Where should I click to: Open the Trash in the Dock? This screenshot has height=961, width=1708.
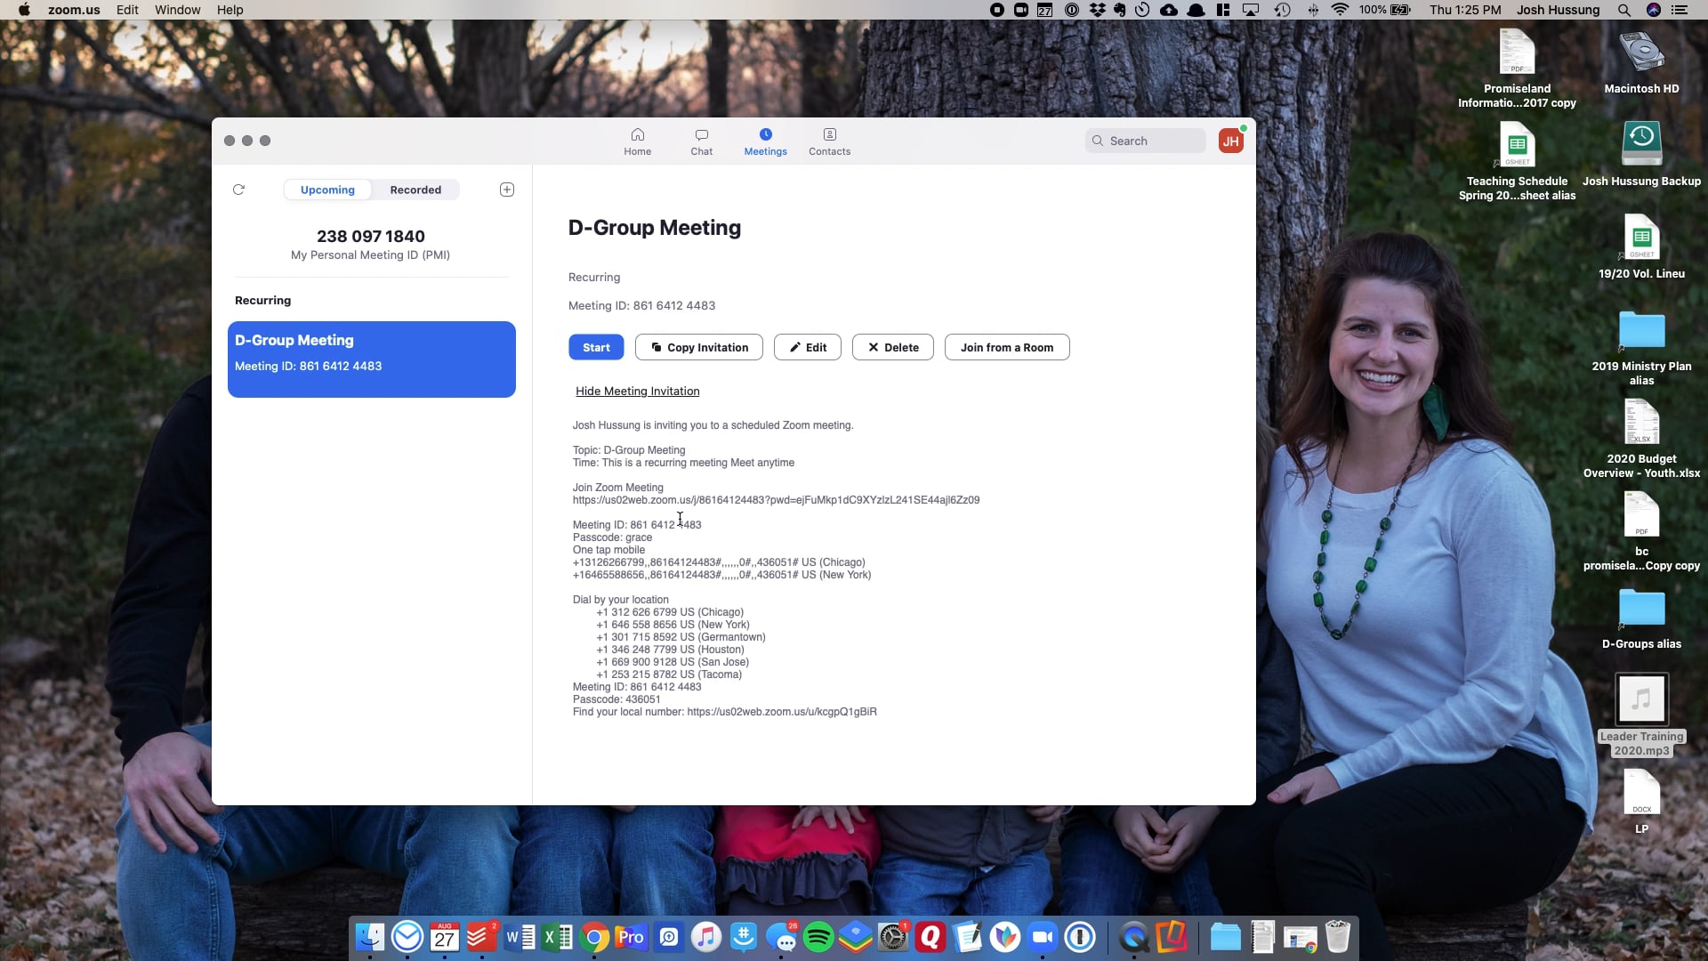(1338, 937)
